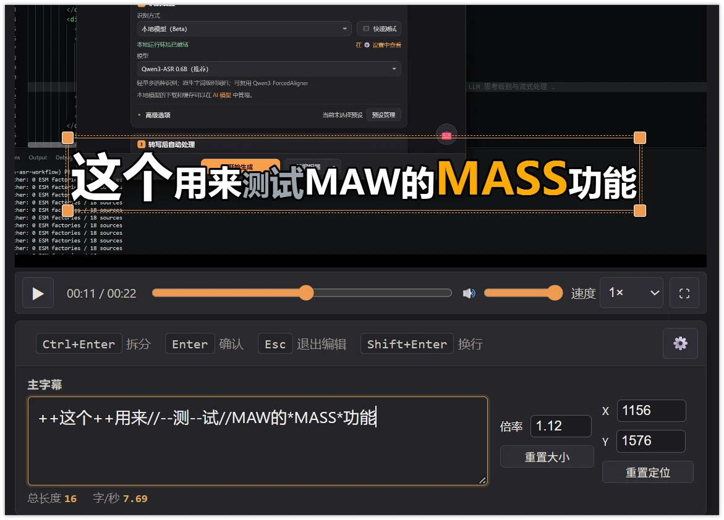
Task: Toggle fullscreen video preview
Action: click(684, 293)
